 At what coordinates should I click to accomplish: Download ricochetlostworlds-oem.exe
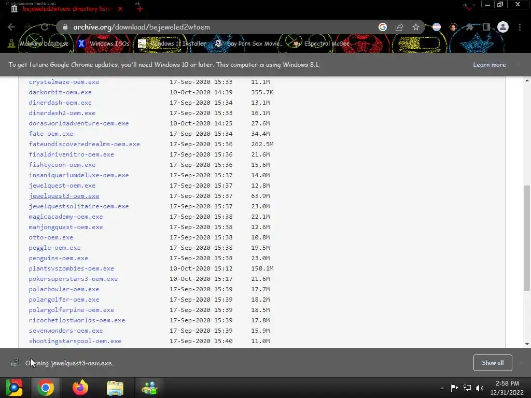point(77,320)
